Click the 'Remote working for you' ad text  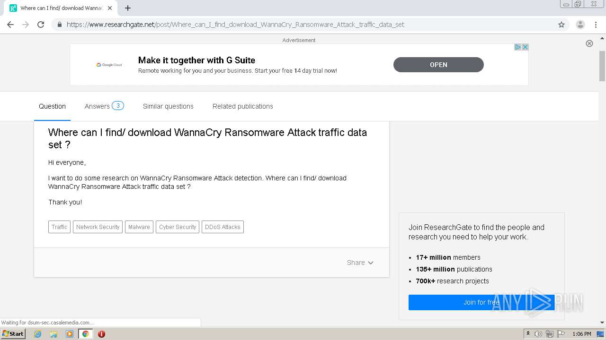(238, 71)
